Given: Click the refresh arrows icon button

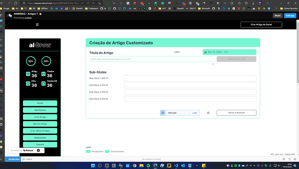Looking at the screenshot, I should tap(208, 113).
